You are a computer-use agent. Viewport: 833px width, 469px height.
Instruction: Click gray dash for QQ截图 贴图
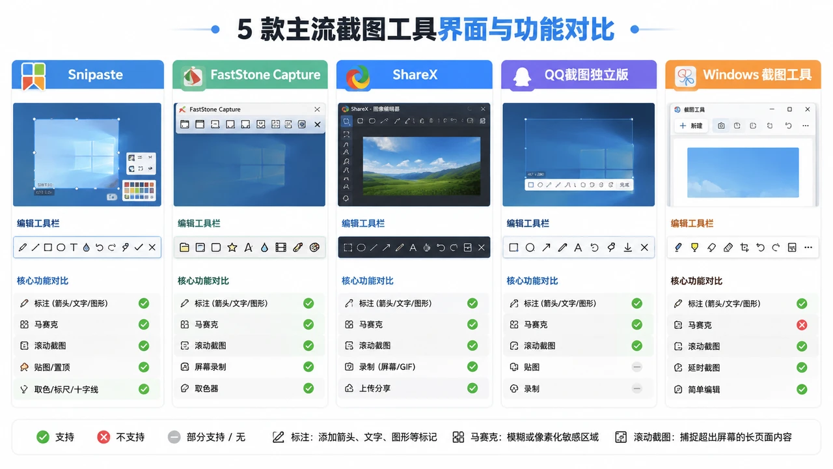(637, 367)
